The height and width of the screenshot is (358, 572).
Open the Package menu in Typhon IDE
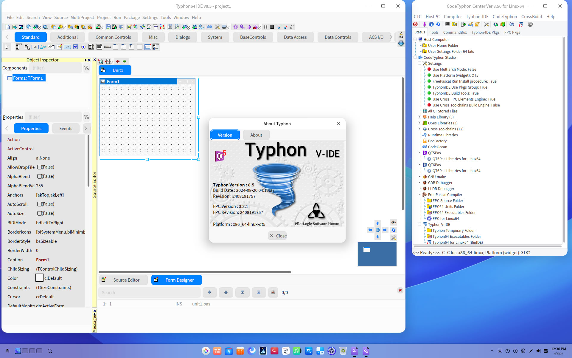[x=132, y=18]
